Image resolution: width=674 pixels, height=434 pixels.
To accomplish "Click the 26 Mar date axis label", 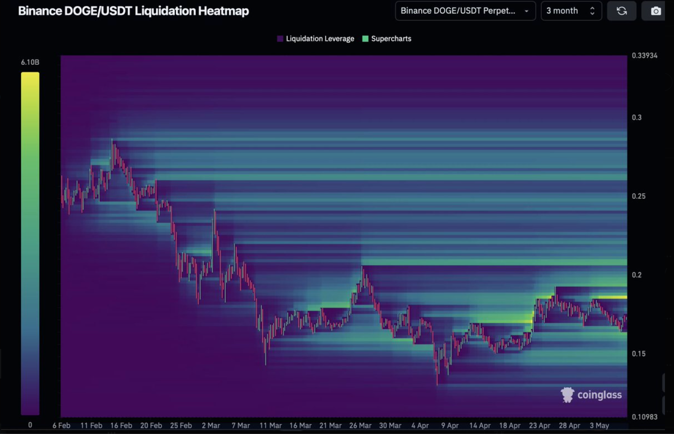I will [x=361, y=426].
